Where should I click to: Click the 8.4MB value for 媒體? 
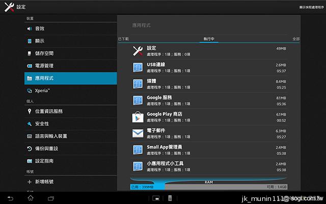coord(281,82)
